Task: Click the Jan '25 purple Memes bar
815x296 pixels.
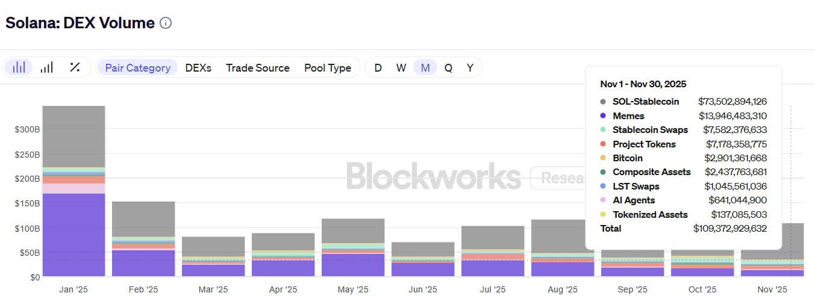Action: [73, 235]
